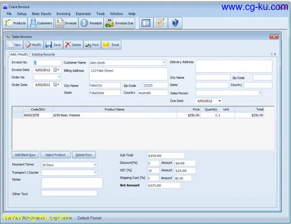Click the Crave Invoice app icon
The height and width of the screenshot is (224, 291).
(x=5, y=7)
